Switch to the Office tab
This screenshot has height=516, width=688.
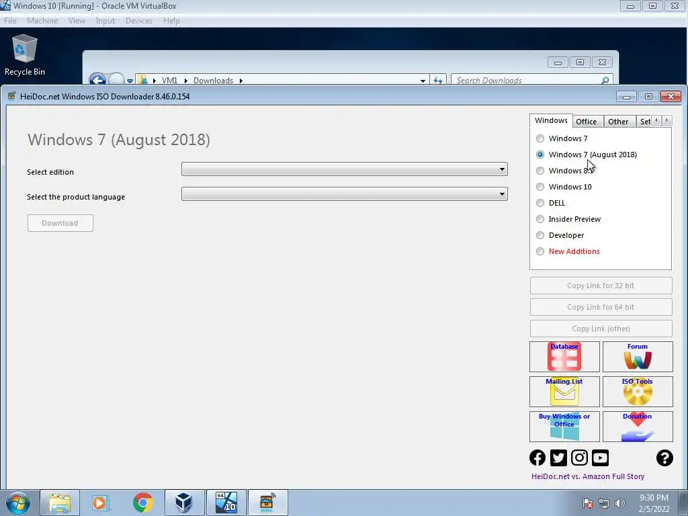click(586, 122)
